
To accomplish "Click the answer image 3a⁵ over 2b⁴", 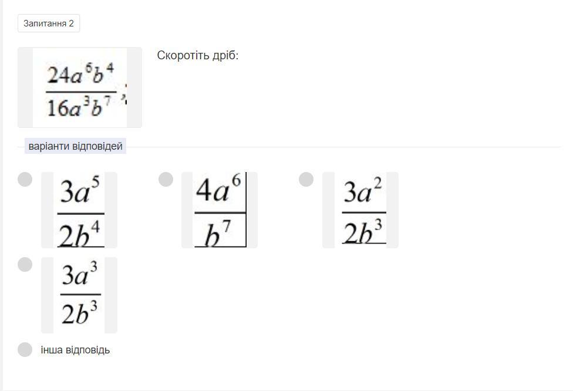I will pos(79,210).
